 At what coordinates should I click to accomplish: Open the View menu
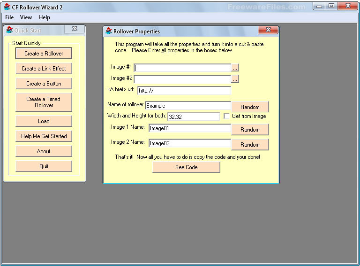26,17
